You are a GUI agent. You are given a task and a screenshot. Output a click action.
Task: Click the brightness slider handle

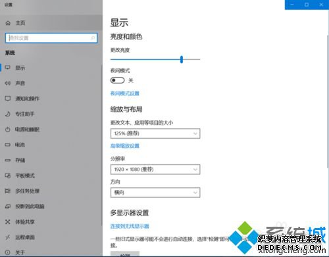(x=182, y=59)
